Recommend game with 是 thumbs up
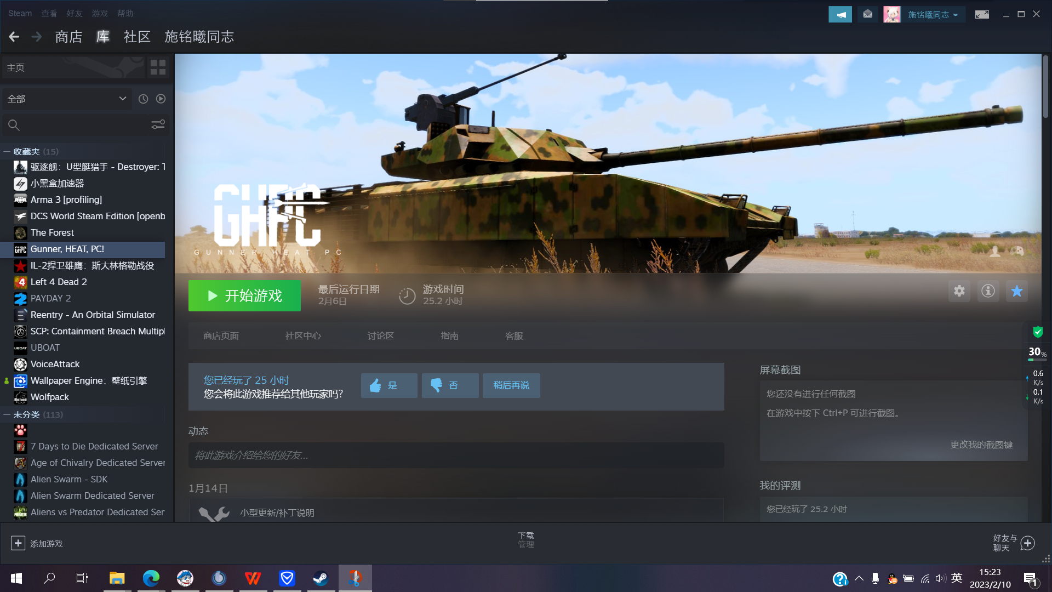This screenshot has height=592, width=1052. click(389, 385)
